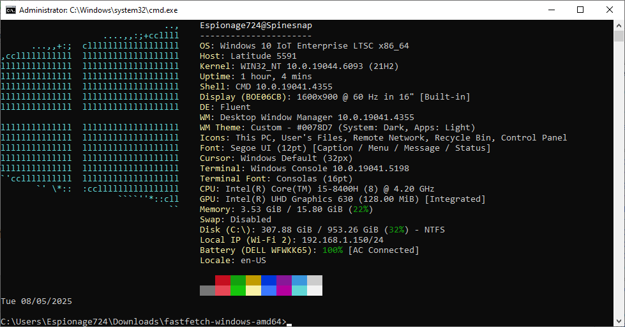Click the light gray color block in the top row
Viewport: 625px width, 327px height.
[x=315, y=280]
